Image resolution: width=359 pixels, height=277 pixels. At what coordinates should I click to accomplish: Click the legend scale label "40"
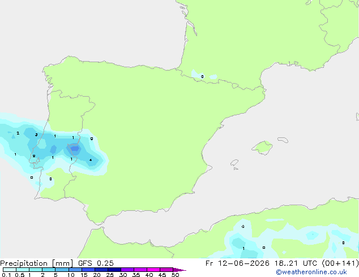point(149,275)
